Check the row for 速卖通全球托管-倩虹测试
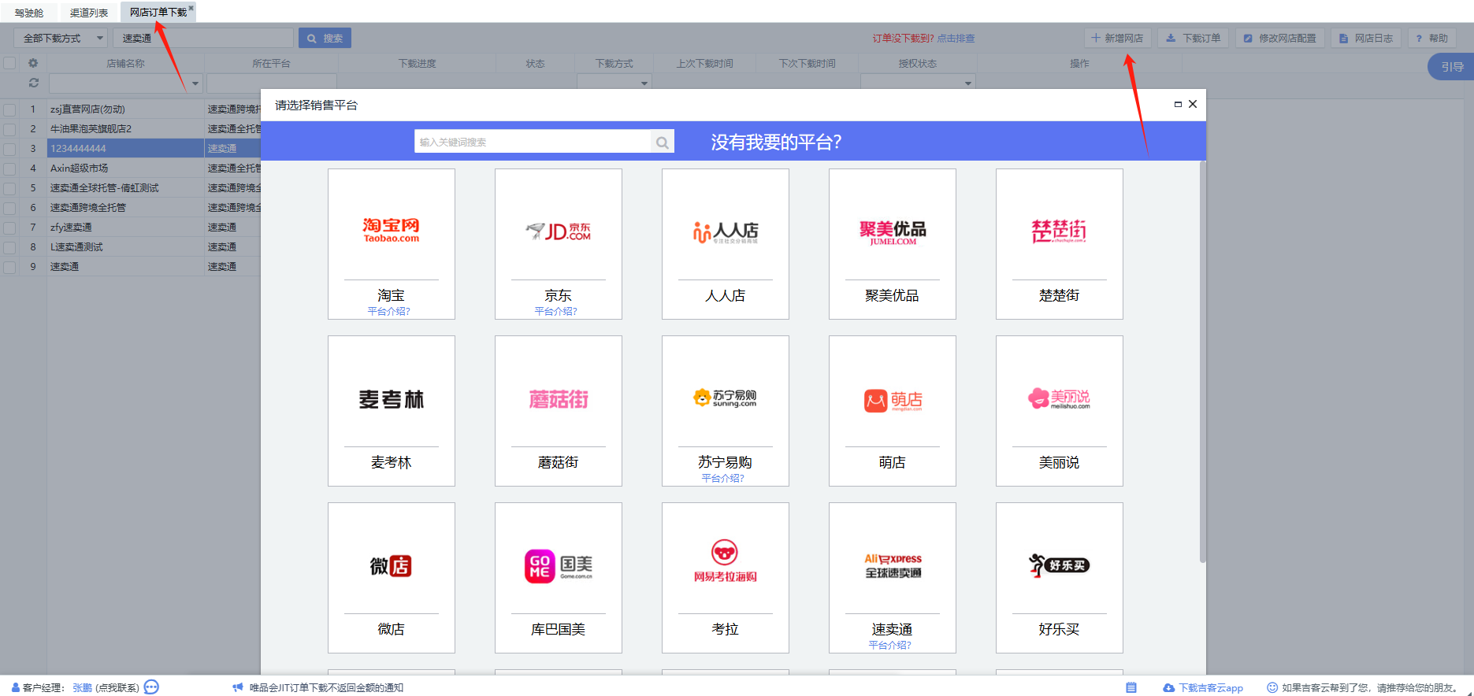This screenshot has width=1474, height=696. click(x=9, y=188)
